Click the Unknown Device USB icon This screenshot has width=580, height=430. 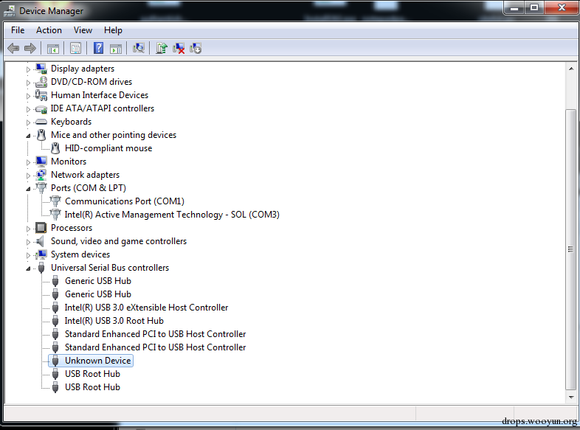click(x=55, y=361)
